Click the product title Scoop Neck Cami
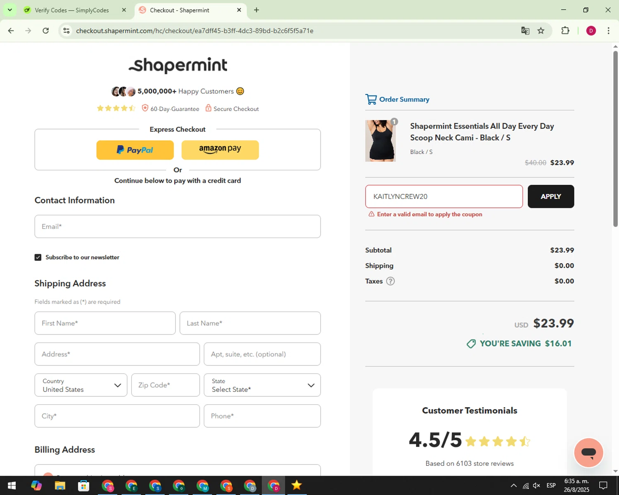619x495 pixels. pos(482,132)
